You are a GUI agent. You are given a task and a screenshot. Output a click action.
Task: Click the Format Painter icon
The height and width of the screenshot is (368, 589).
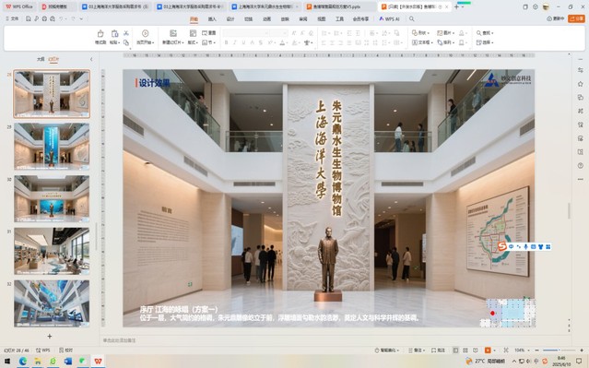click(100, 33)
